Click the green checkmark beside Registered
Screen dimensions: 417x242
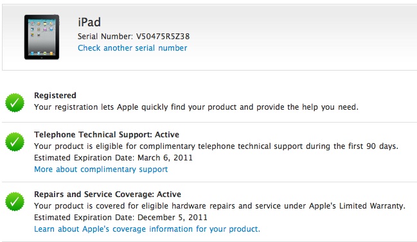pos(15,103)
